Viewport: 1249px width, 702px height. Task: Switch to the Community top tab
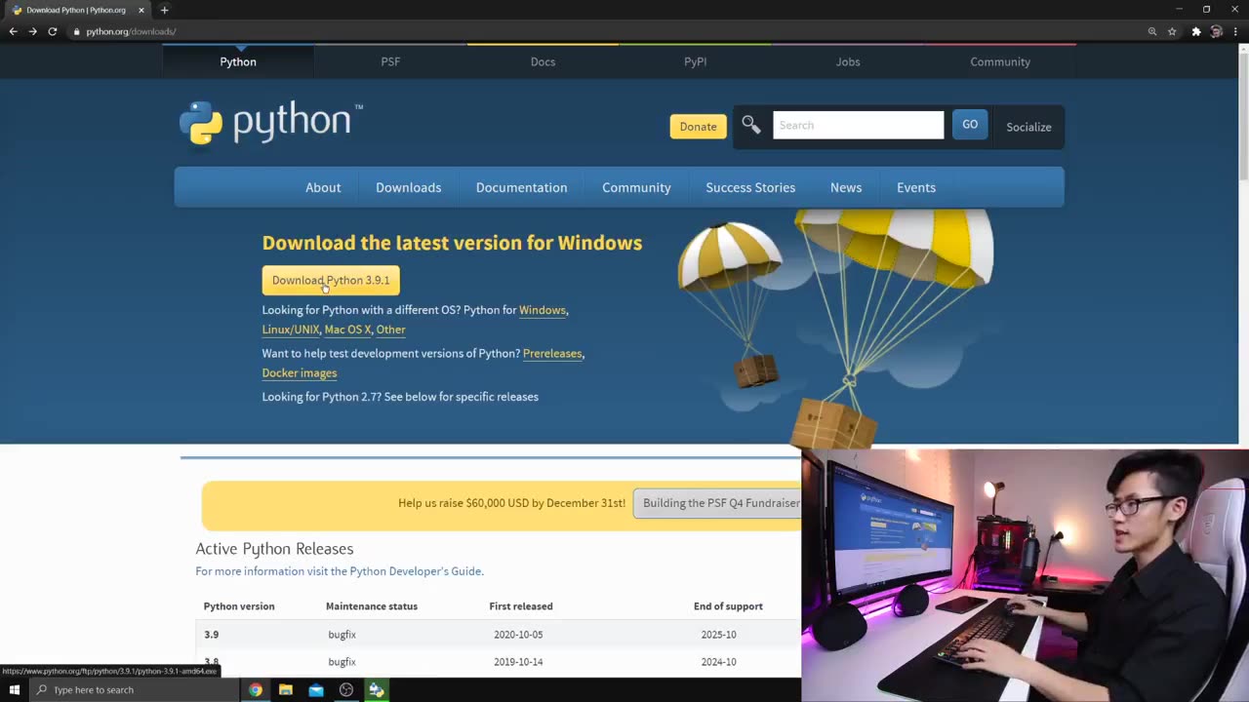click(1000, 61)
